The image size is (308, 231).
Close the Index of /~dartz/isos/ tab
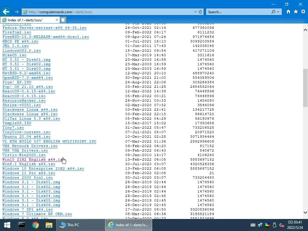(x=57, y=20)
